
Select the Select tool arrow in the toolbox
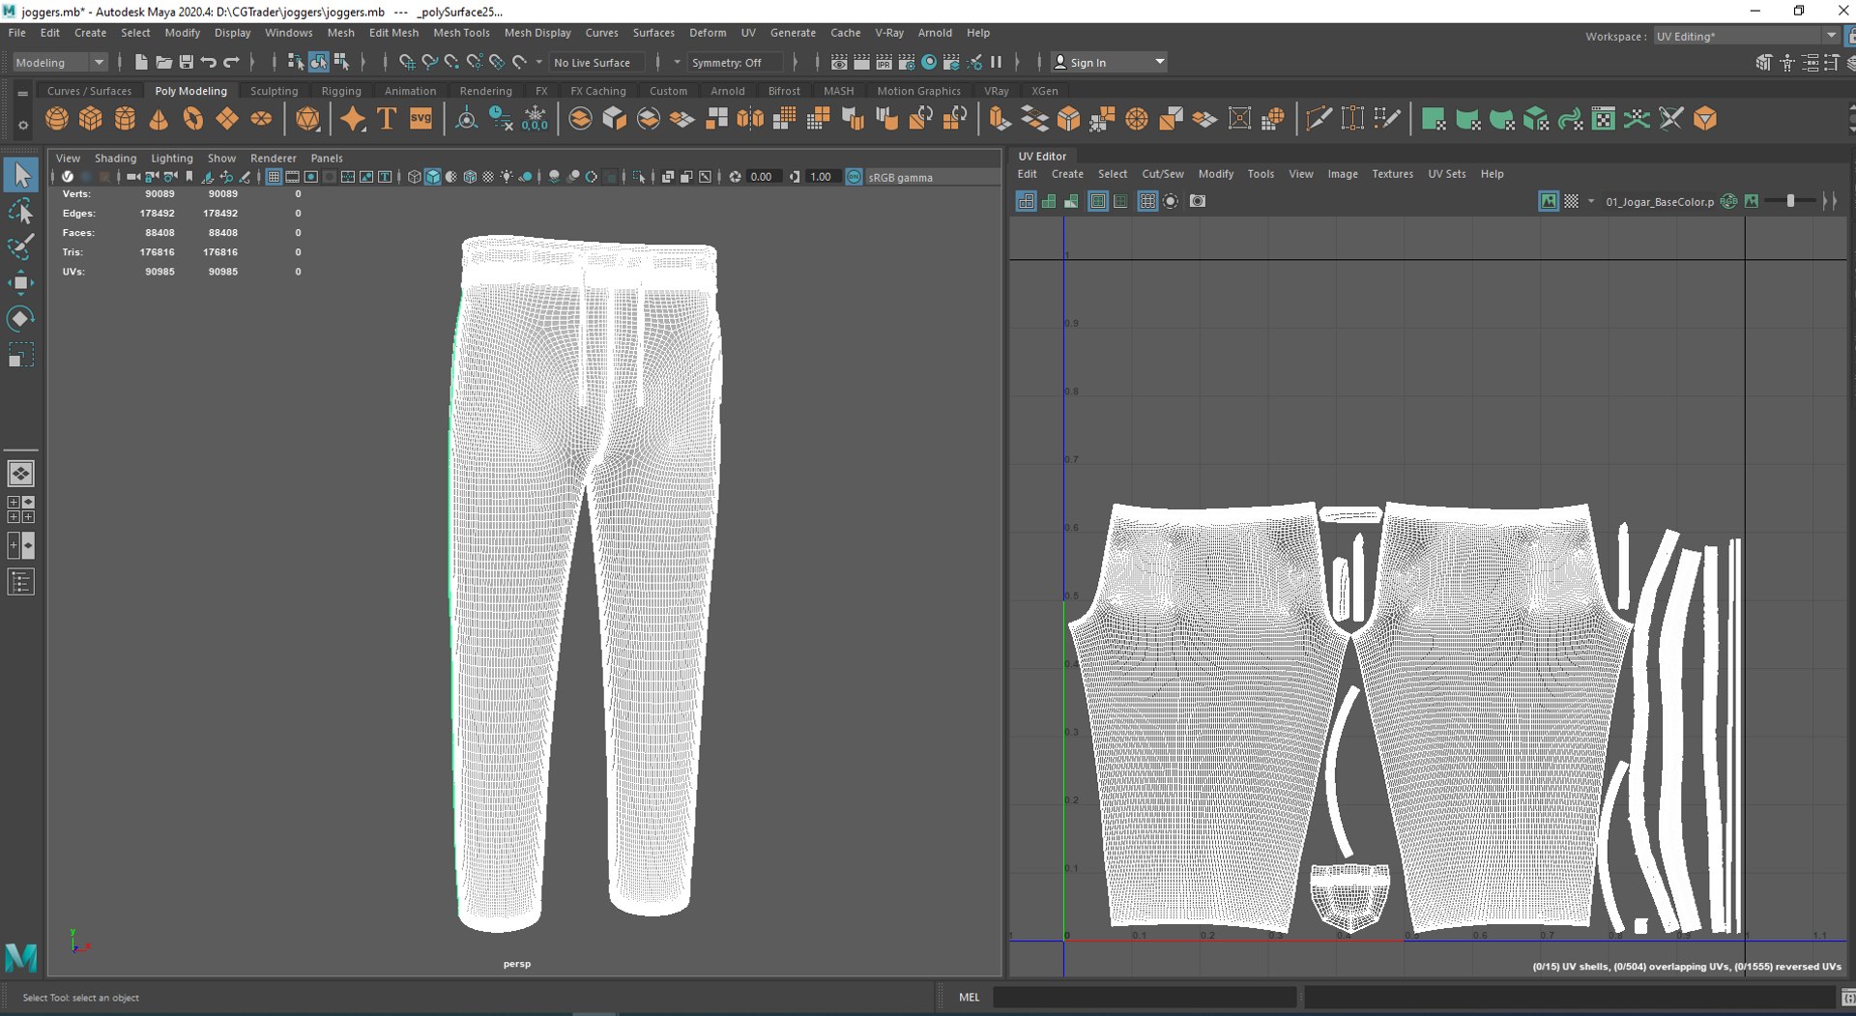pos(21,175)
